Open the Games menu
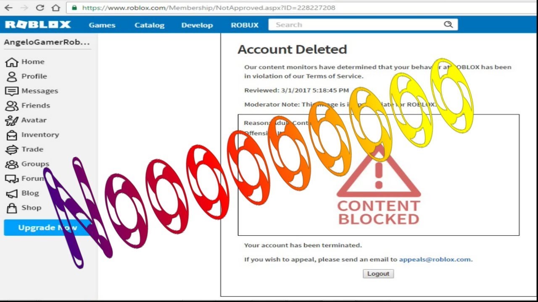Screen dimensions: 538x302 pos(102,25)
